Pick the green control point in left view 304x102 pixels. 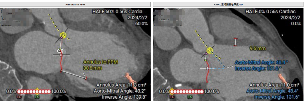pos(60,49)
